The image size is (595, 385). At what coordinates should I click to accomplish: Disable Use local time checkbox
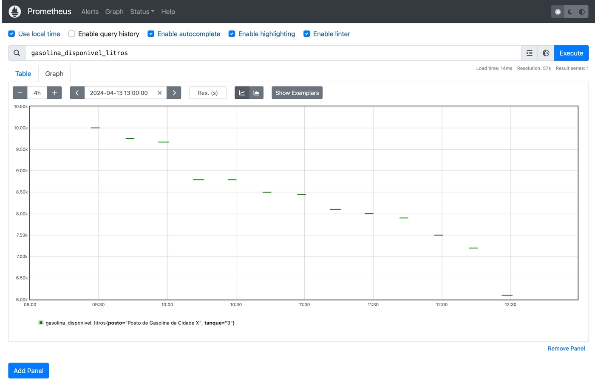tap(12, 34)
